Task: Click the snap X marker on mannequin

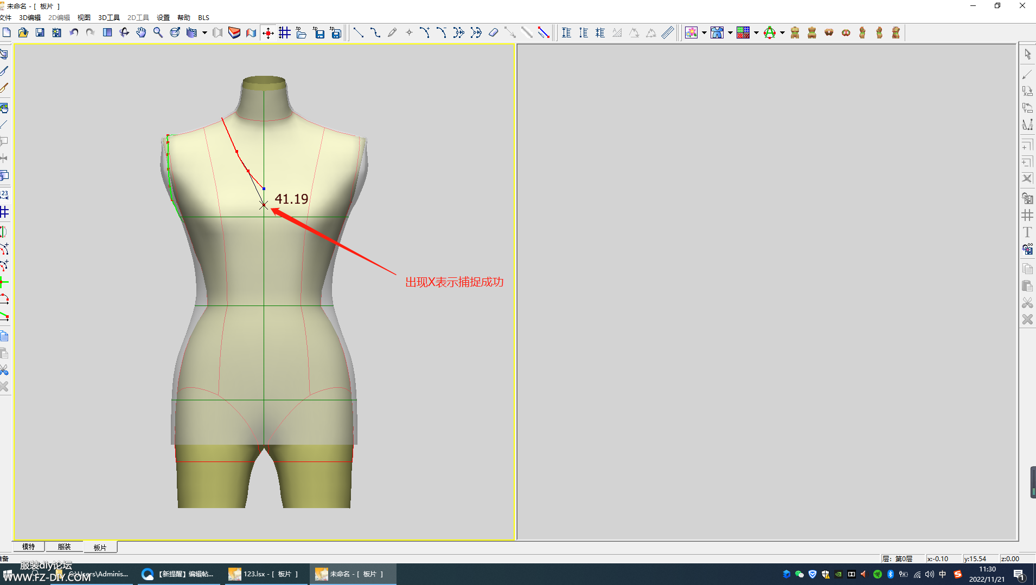Action: point(263,205)
